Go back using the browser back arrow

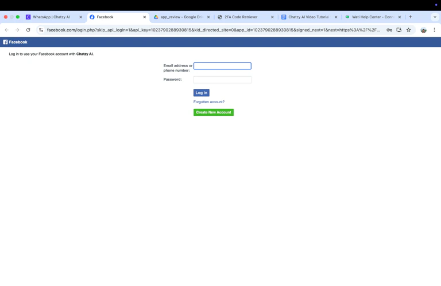point(7,30)
